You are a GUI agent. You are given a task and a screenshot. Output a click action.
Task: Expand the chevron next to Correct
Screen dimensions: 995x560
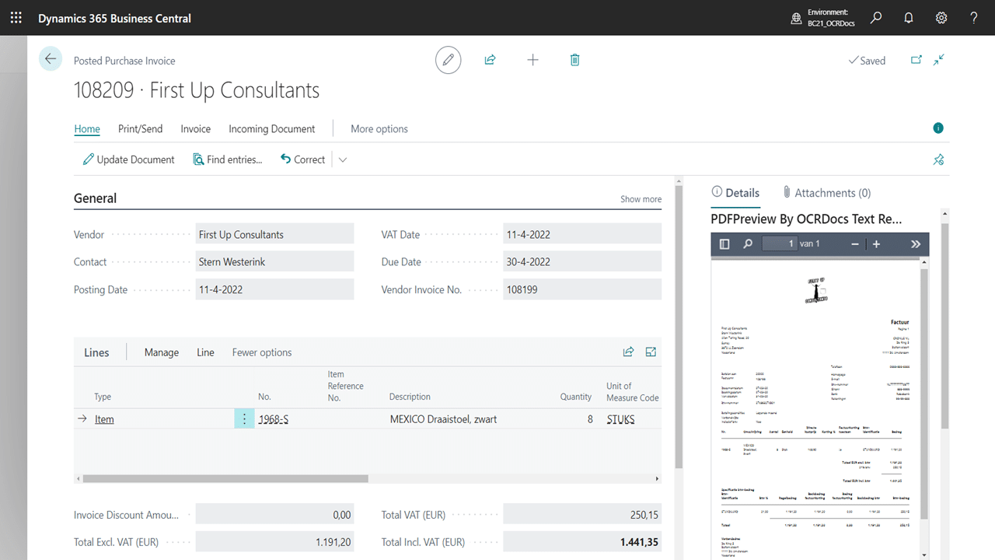coord(343,159)
